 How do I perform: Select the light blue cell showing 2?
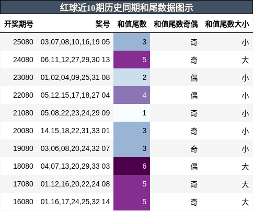pyautogui.click(x=132, y=77)
